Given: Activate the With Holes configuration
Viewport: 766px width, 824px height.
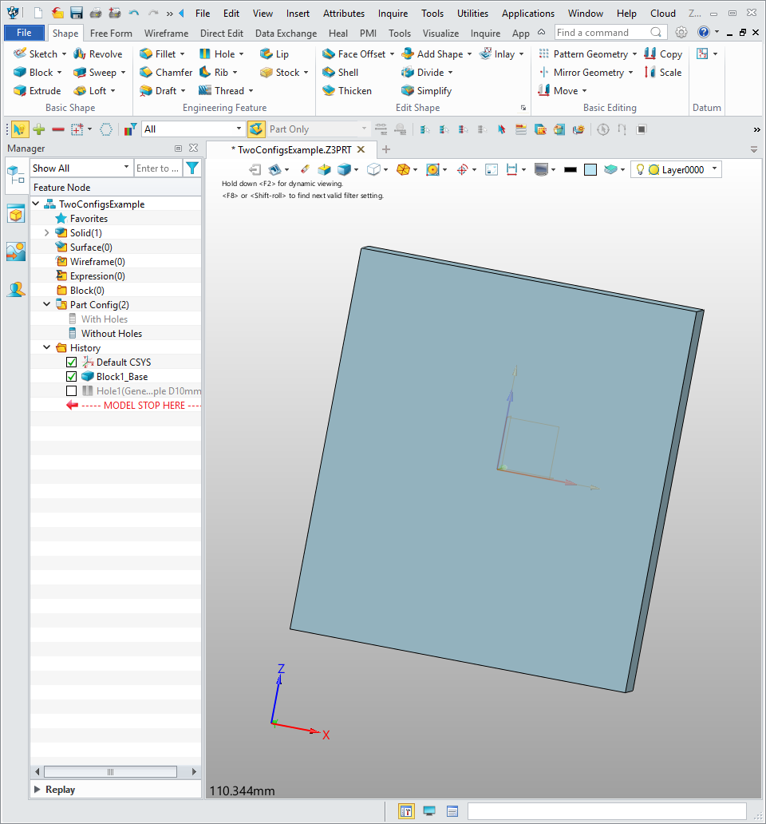Looking at the screenshot, I should pyautogui.click(x=105, y=319).
